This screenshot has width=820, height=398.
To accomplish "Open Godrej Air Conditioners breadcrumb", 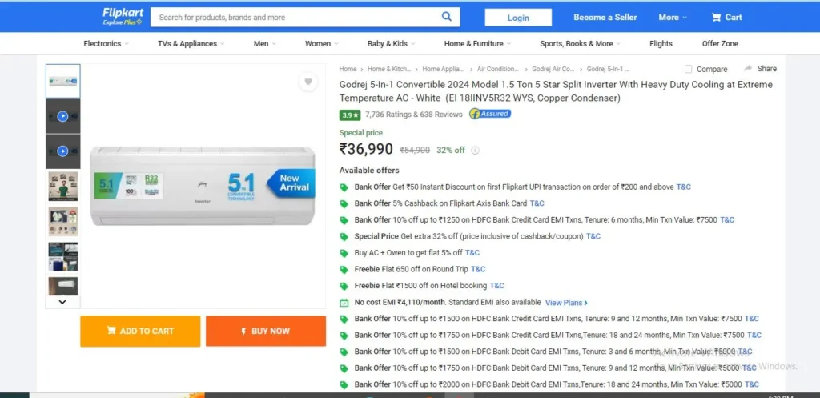I will coord(553,69).
